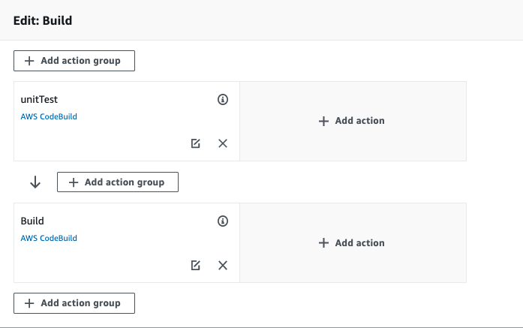Add action group above unitTest
Viewport: 523px width, 328px height.
tap(74, 61)
